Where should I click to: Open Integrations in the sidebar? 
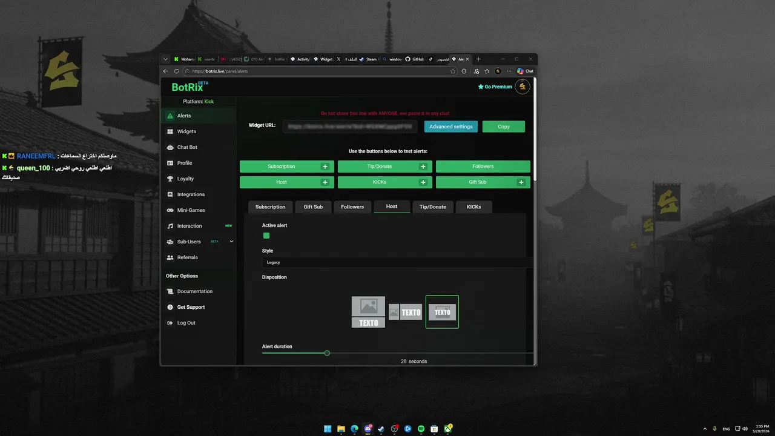[x=199, y=194]
